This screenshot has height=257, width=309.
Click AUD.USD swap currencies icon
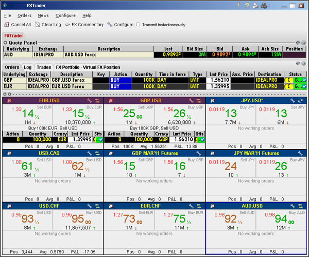(300, 206)
